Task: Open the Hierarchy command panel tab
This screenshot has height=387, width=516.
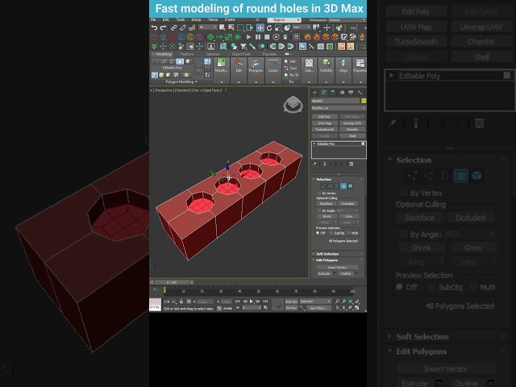Action: pyautogui.click(x=333, y=93)
